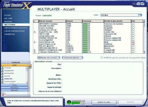Click voice-disabled icon on www.flybvuk.com row
Viewport: 148px width, 107px height.
pyautogui.click(x=133, y=42)
